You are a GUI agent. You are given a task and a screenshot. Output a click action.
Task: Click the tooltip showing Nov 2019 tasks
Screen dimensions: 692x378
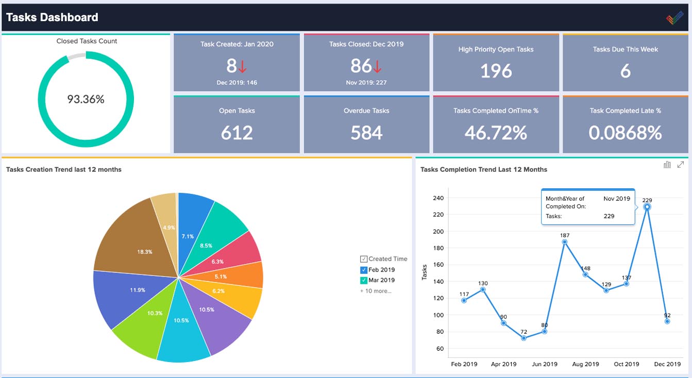(588, 207)
